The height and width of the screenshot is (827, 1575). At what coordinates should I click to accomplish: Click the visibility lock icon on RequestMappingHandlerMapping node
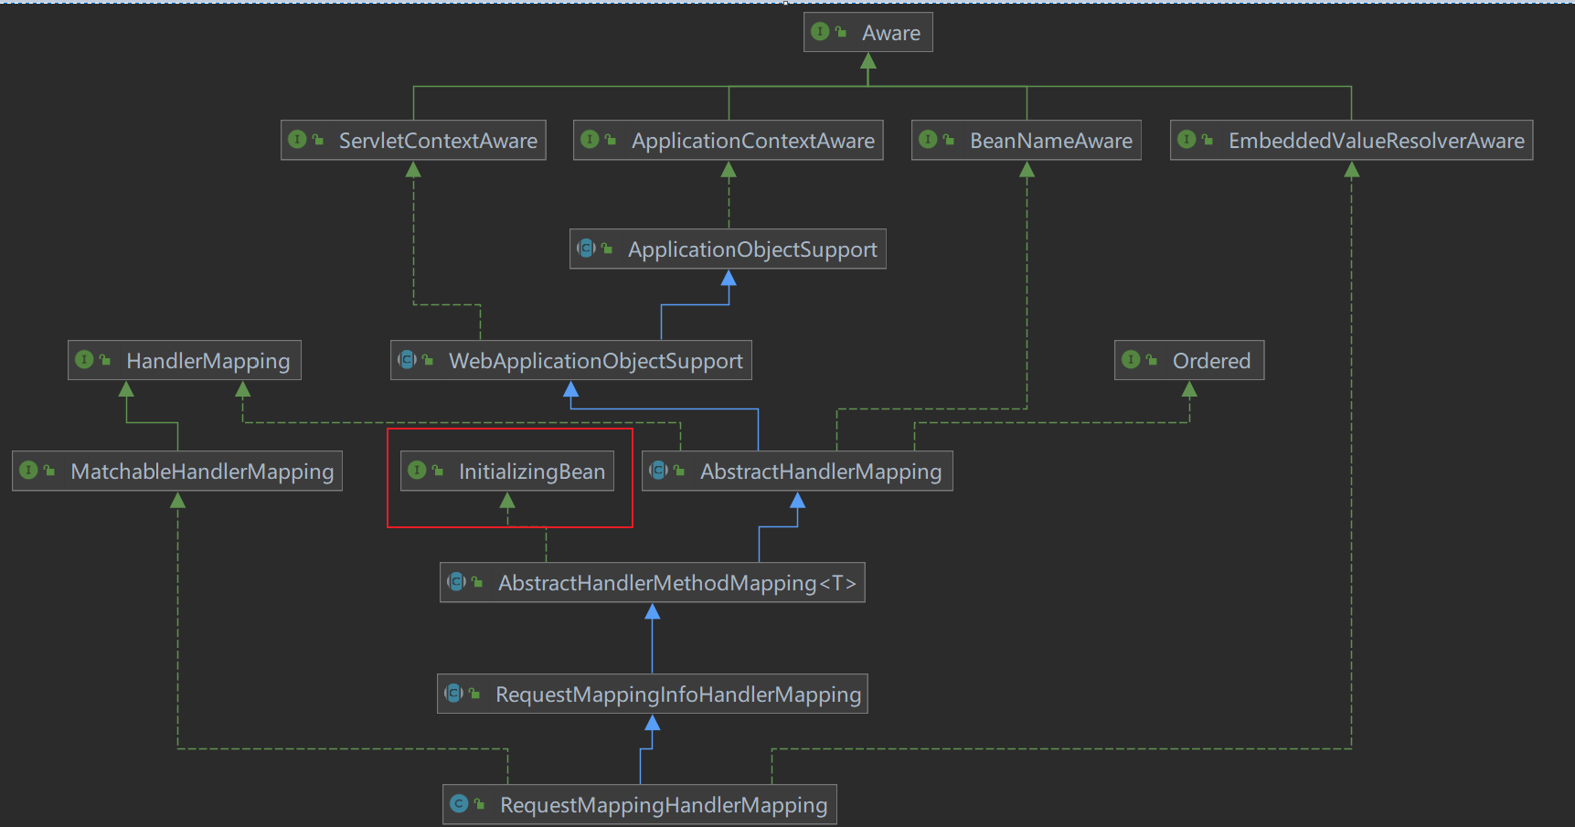pyautogui.click(x=479, y=804)
